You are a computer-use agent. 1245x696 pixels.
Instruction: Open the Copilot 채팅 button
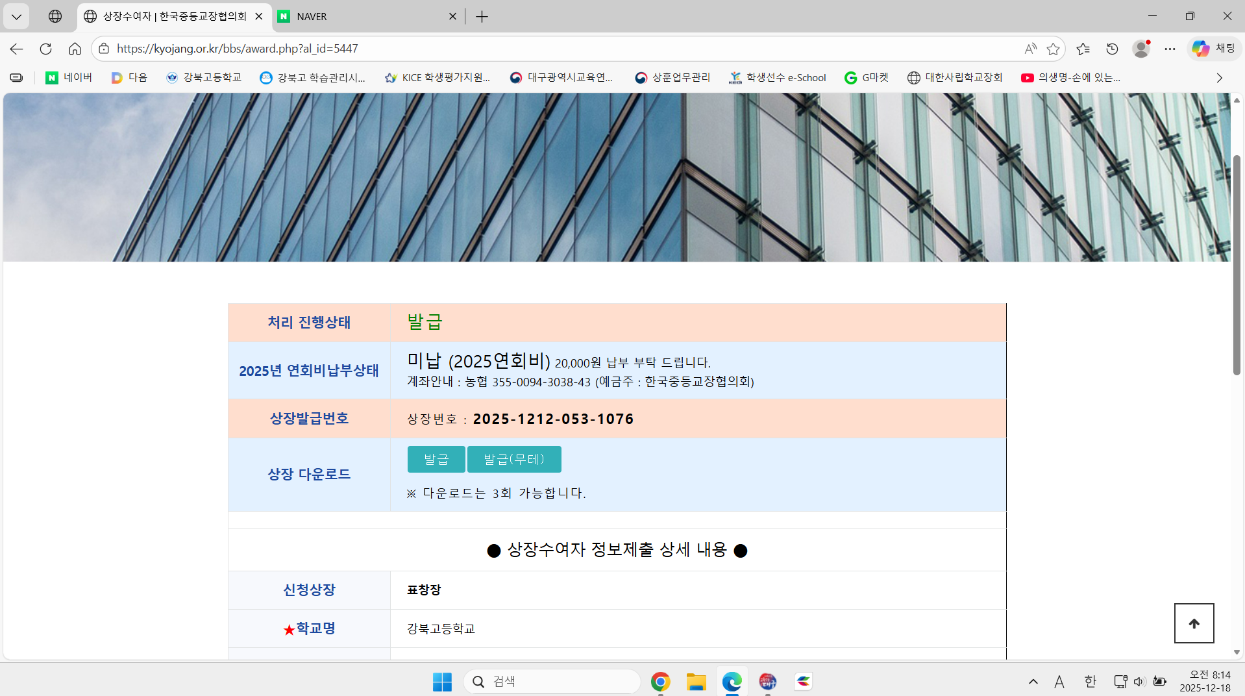pyautogui.click(x=1214, y=49)
